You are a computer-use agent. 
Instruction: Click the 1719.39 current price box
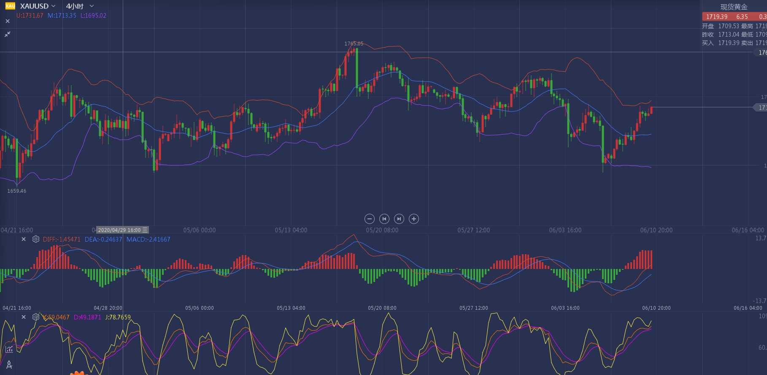(x=717, y=17)
